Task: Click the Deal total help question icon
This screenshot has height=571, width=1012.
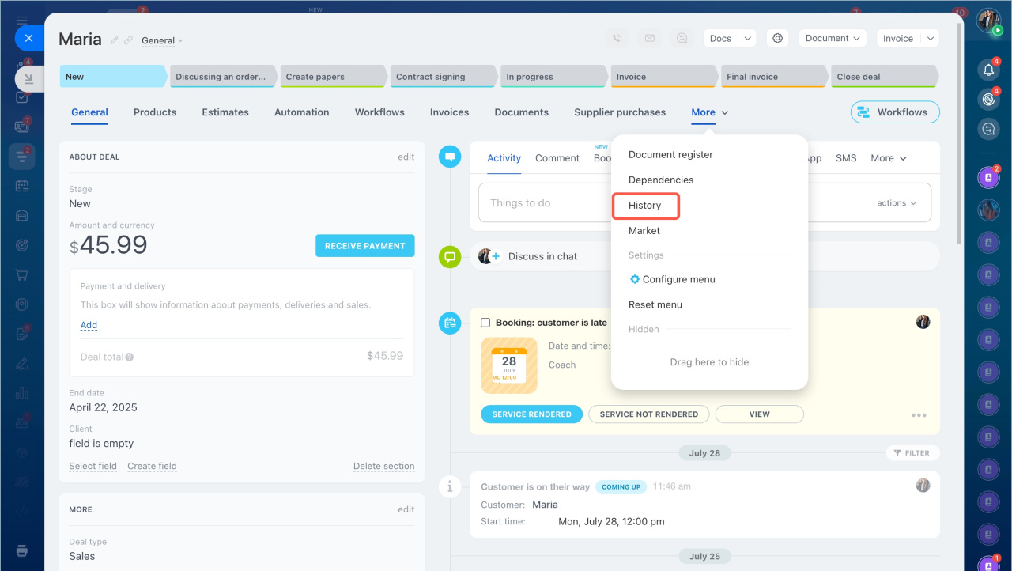Action: (x=129, y=357)
